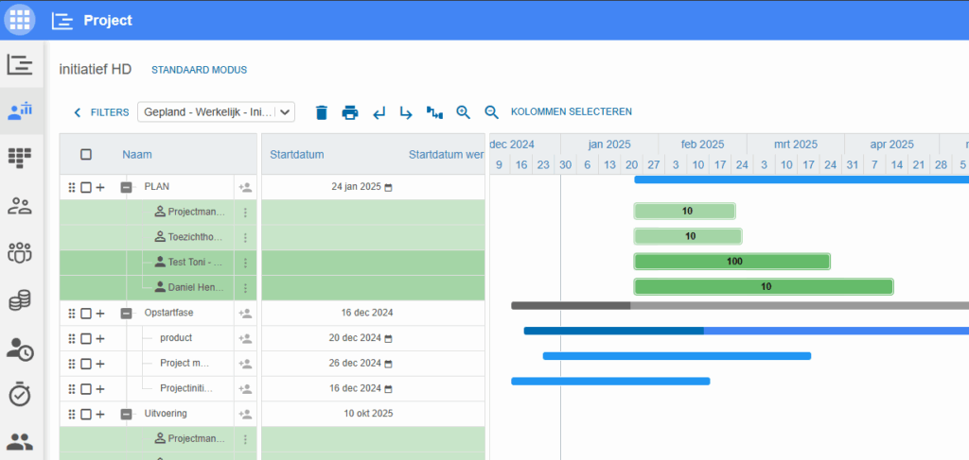This screenshot has width=969, height=460.
Task: Click the Test Toni bar labeled 100
Action: click(x=731, y=262)
